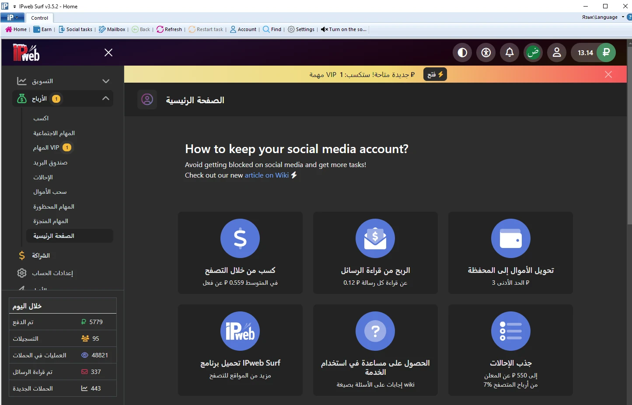Open the IP application menu
This screenshot has width=632, height=405.
click(12, 17)
